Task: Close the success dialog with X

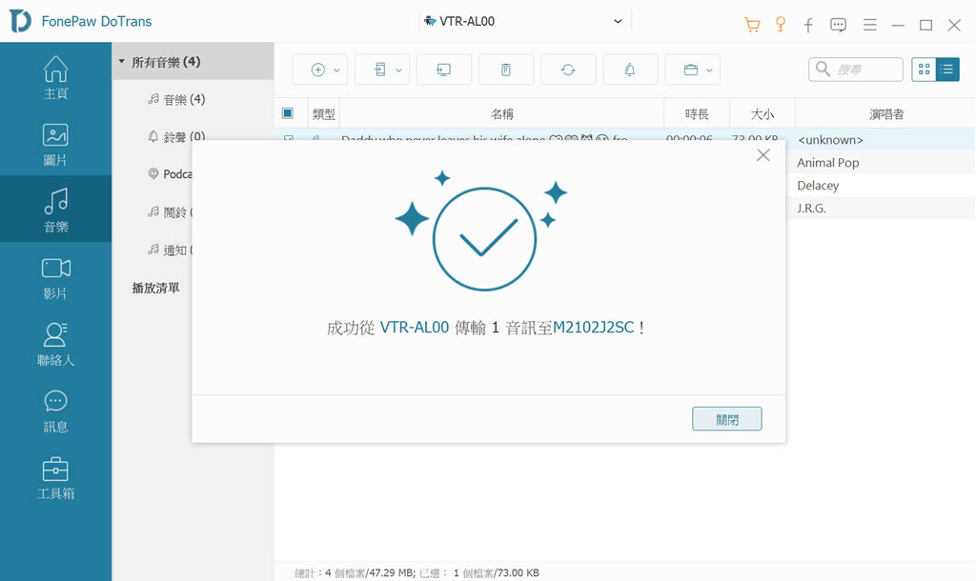Action: (x=763, y=155)
